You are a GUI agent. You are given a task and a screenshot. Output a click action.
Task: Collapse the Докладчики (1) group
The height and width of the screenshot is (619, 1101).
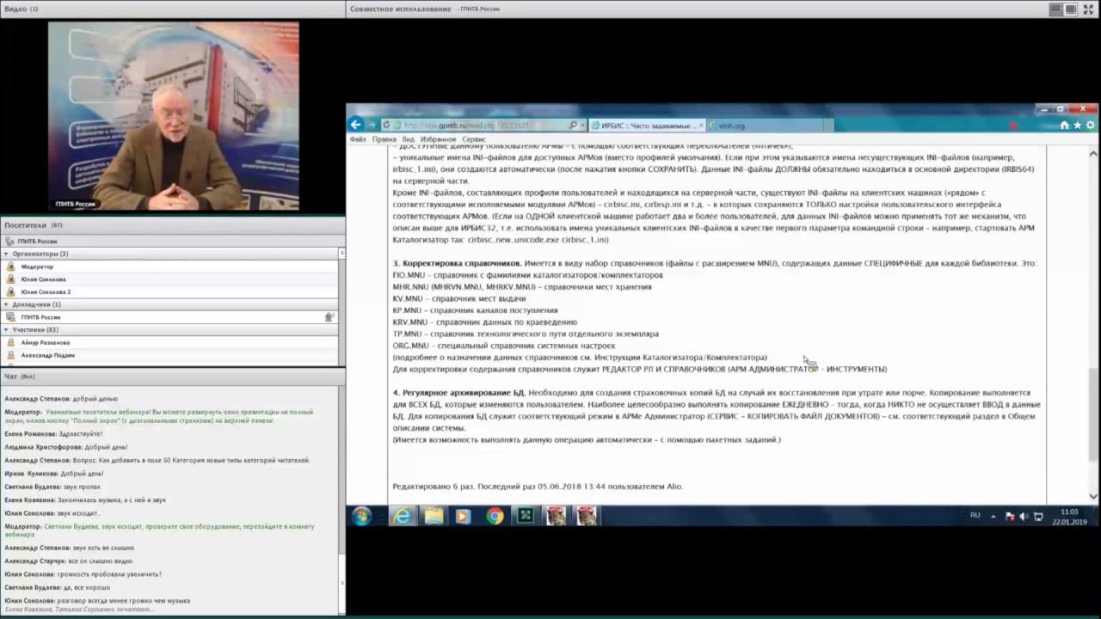8,304
